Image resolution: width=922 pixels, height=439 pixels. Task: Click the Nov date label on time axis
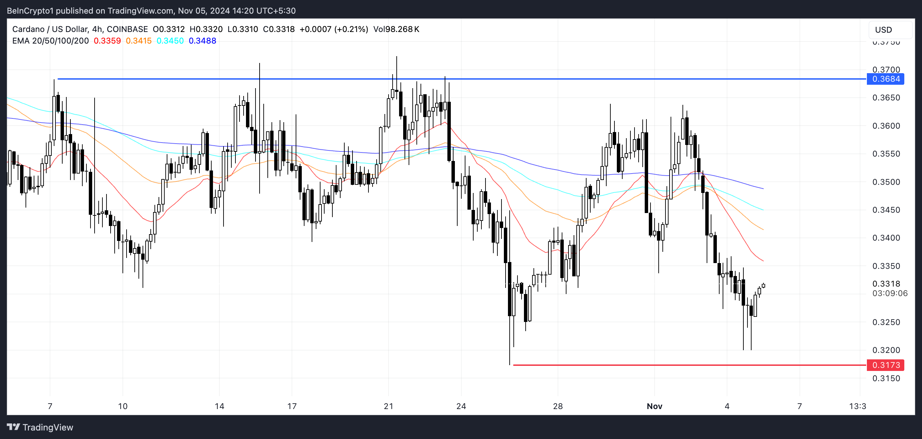pos(654,406)
